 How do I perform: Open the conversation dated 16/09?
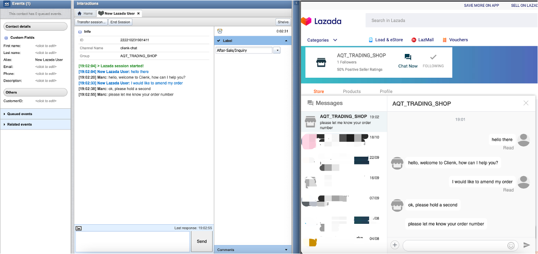tap(344, 182)
